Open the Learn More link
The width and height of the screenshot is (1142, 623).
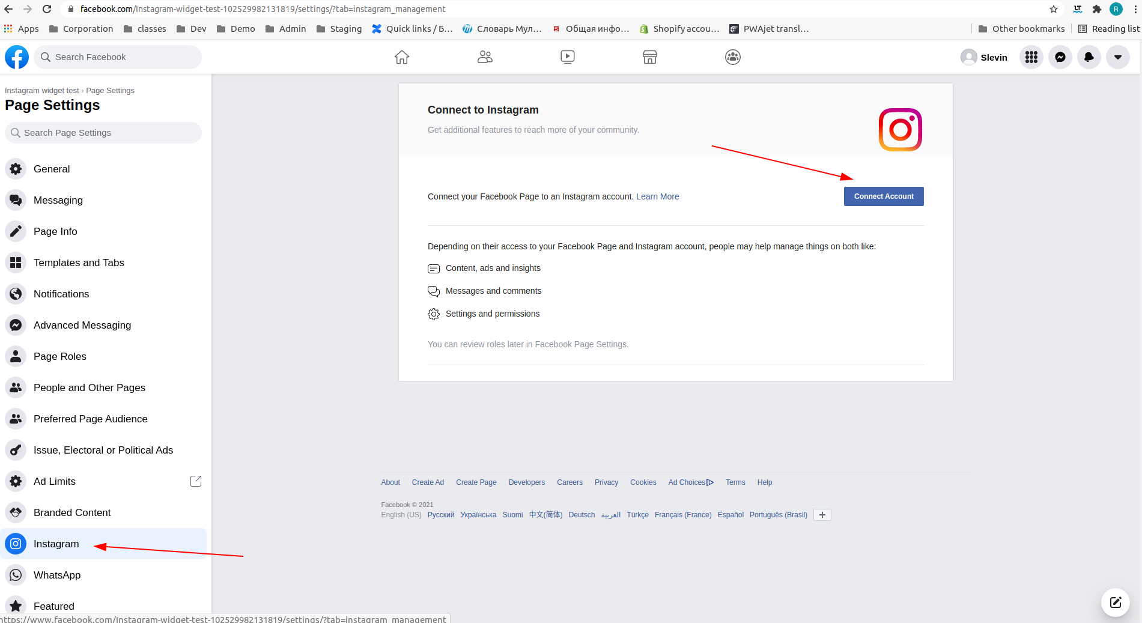pyautogui.click(x=658, y=196)
